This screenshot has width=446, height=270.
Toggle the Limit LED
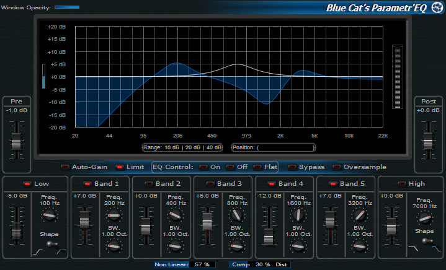pos(120,167)
